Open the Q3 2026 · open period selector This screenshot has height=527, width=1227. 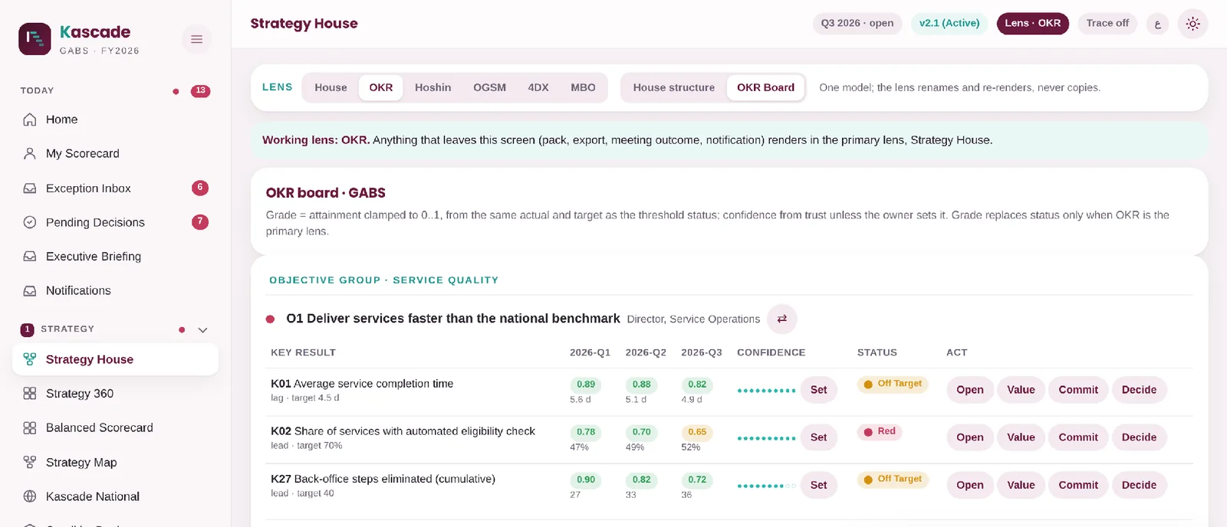click(x=857, y=24)
